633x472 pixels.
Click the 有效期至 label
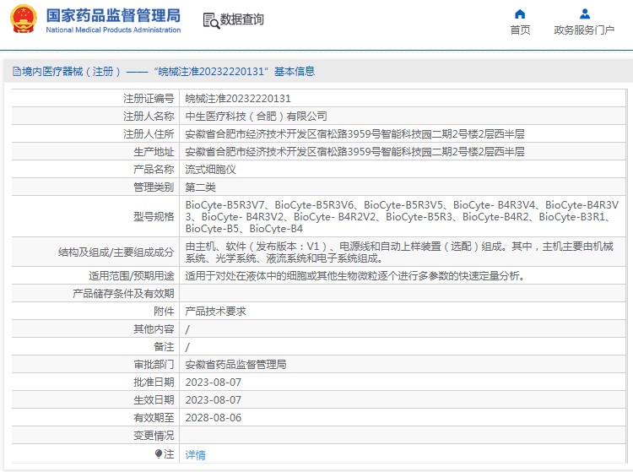[154, 418]
